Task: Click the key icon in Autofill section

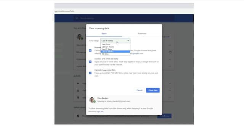Action: (x=78, y=83)
